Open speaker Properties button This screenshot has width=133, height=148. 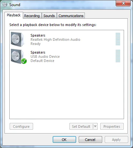pyautogui.click(x=112, y=126)
